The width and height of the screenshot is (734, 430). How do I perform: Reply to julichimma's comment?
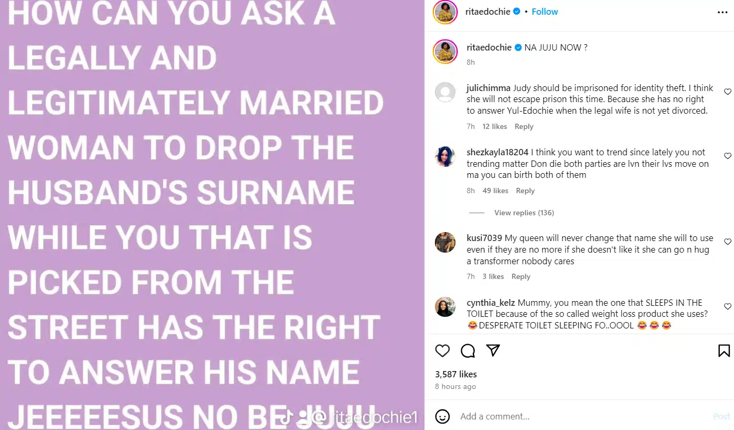coord(524,126)
